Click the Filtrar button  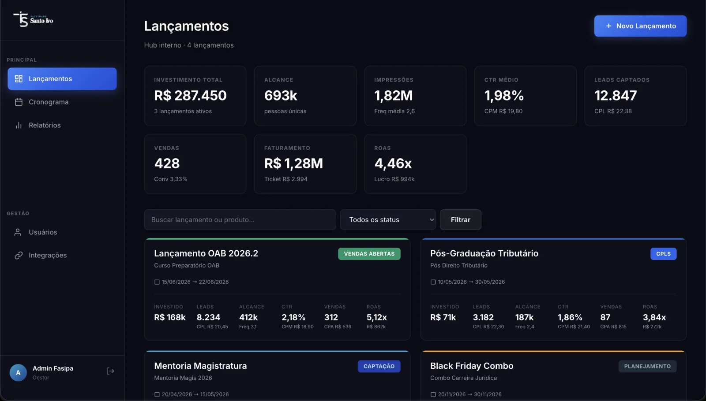[x=461, y=220]
